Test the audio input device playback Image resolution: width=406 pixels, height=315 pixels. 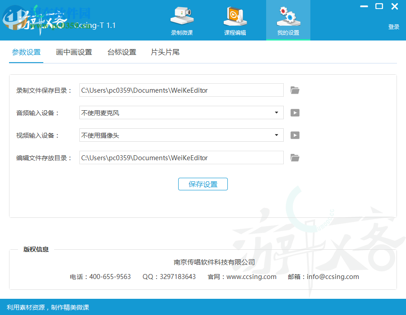[295, 112]
